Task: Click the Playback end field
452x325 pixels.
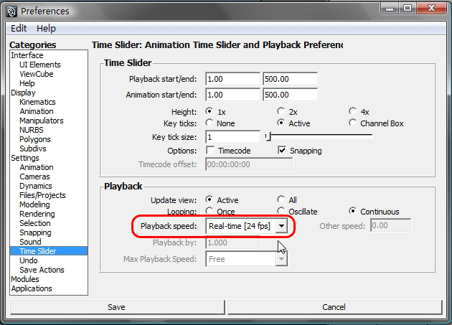Action: click(291, 79)
